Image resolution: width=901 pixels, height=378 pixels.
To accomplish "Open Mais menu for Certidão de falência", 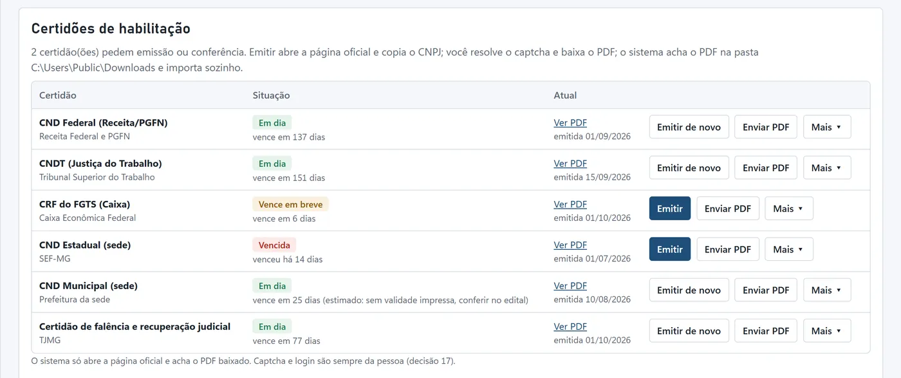I will pos(827,330).
